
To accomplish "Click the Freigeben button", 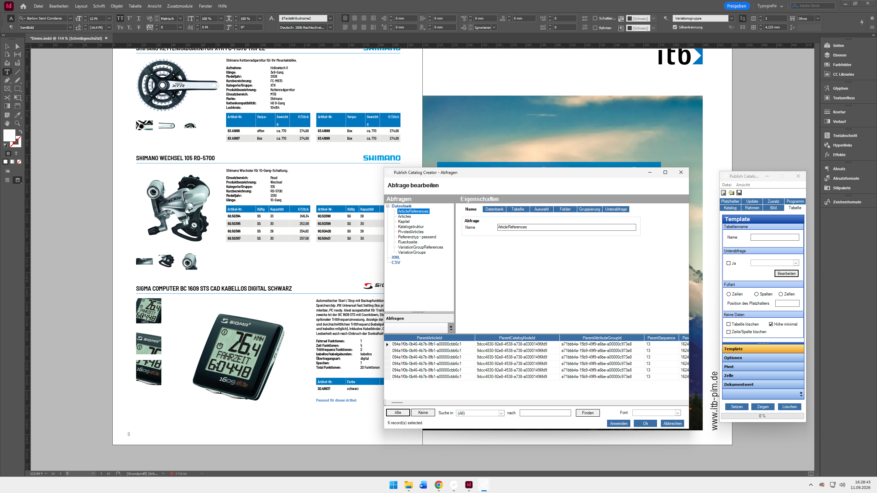I will (x=737, y=6).
